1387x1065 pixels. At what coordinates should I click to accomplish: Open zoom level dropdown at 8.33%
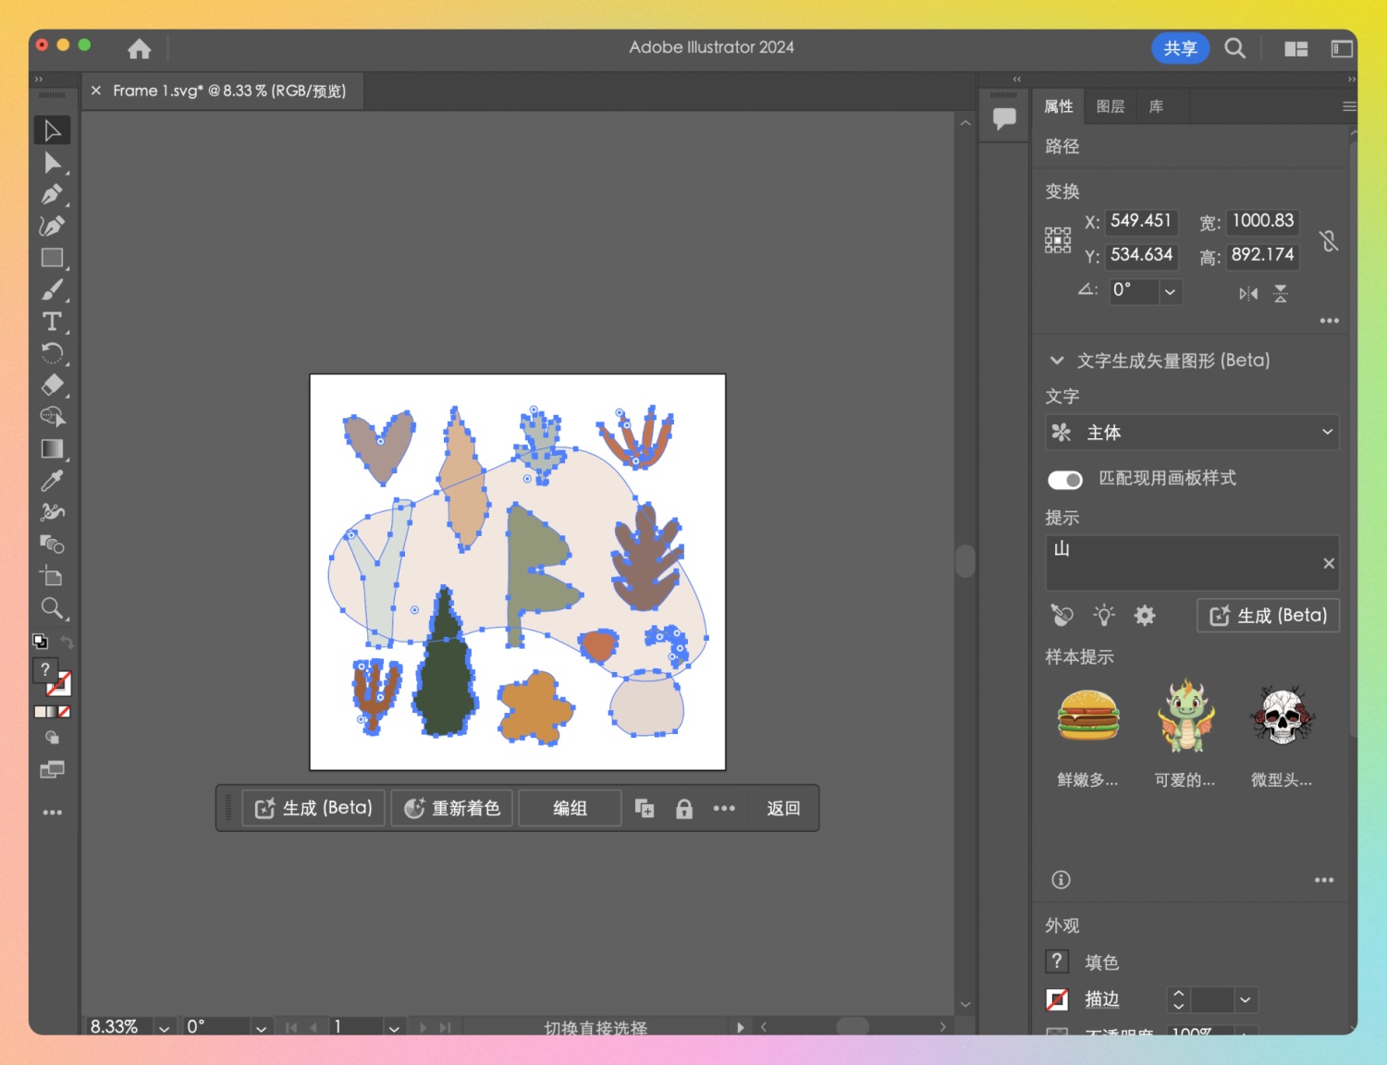pos(164,1027)
